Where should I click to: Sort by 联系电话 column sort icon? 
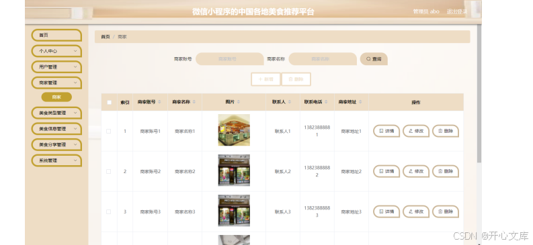[x=326, y=102]
